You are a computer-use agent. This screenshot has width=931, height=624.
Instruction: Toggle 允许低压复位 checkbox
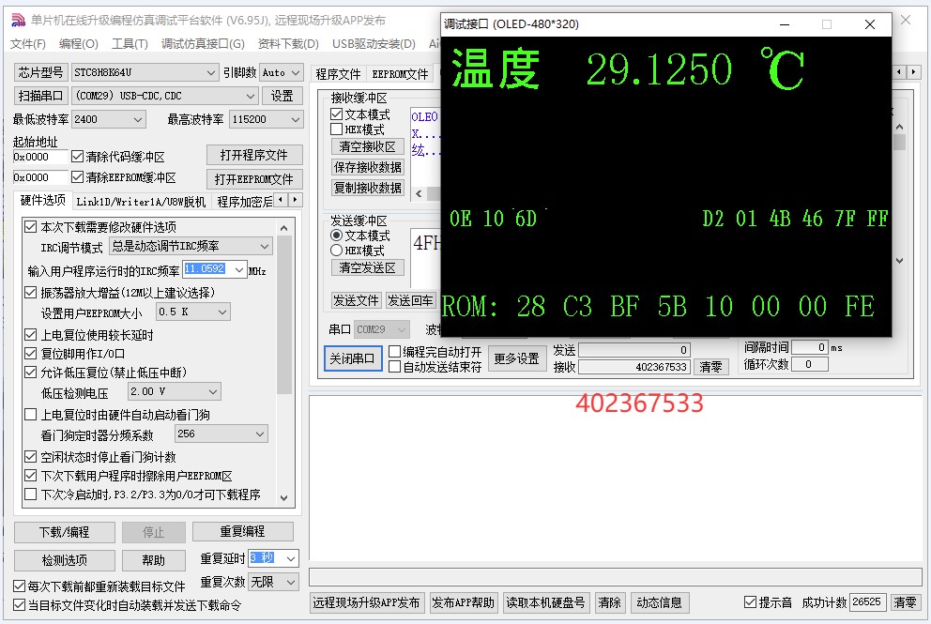31,373
